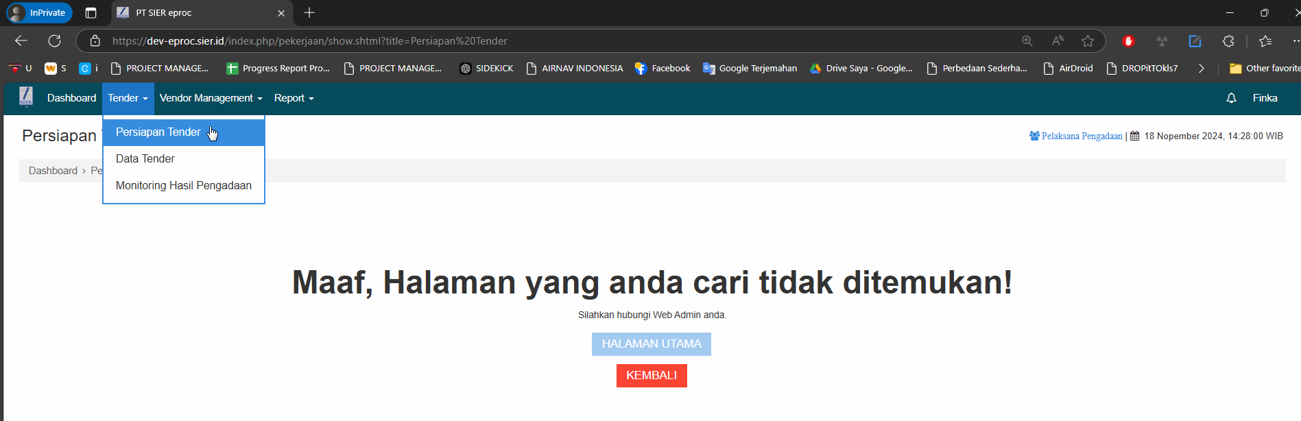Click the zoom magnifier icon in address bar

pos(1027,41)
